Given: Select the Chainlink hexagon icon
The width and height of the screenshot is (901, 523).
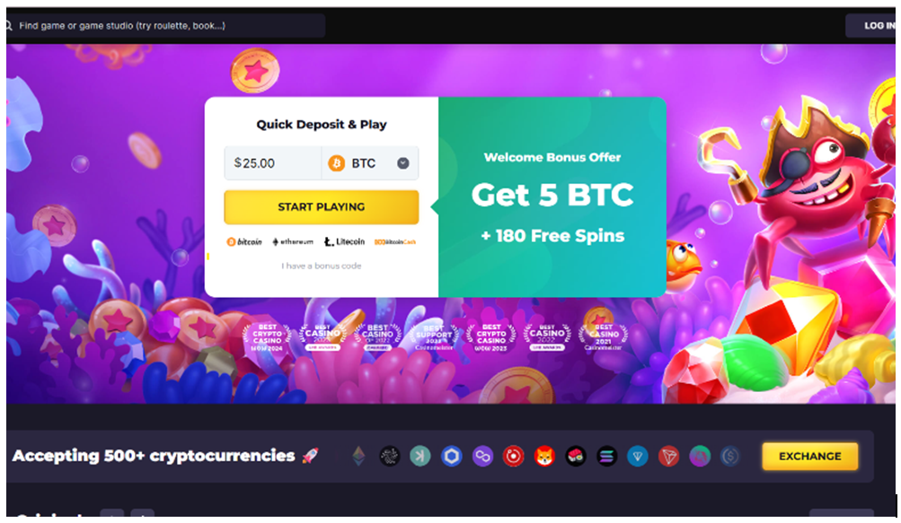Looking at the screenshot, I should (x=452, y=457).
